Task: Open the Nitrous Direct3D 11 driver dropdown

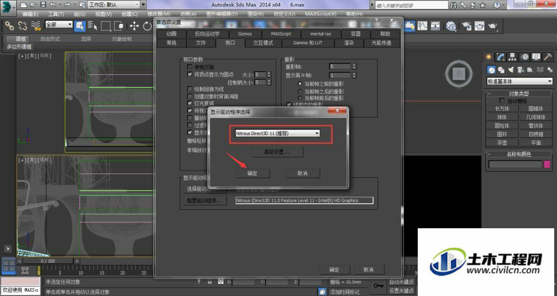Action: point(277,133)
